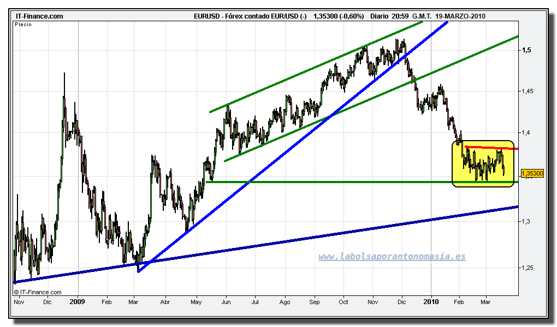
Task: Select the Diario timeframe label
Action: [x=380, y=16]
